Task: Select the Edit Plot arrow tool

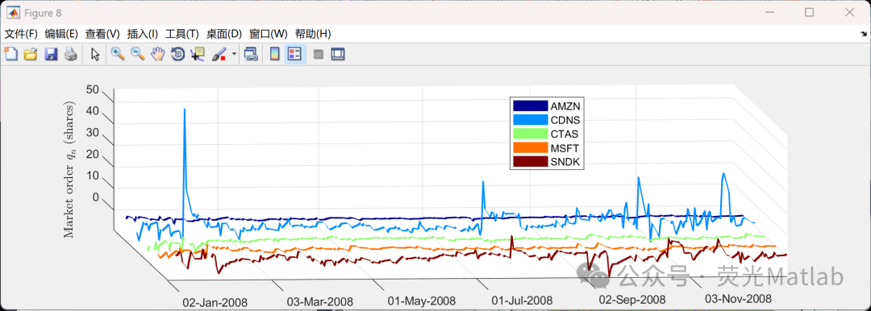Action: point(95,54)
